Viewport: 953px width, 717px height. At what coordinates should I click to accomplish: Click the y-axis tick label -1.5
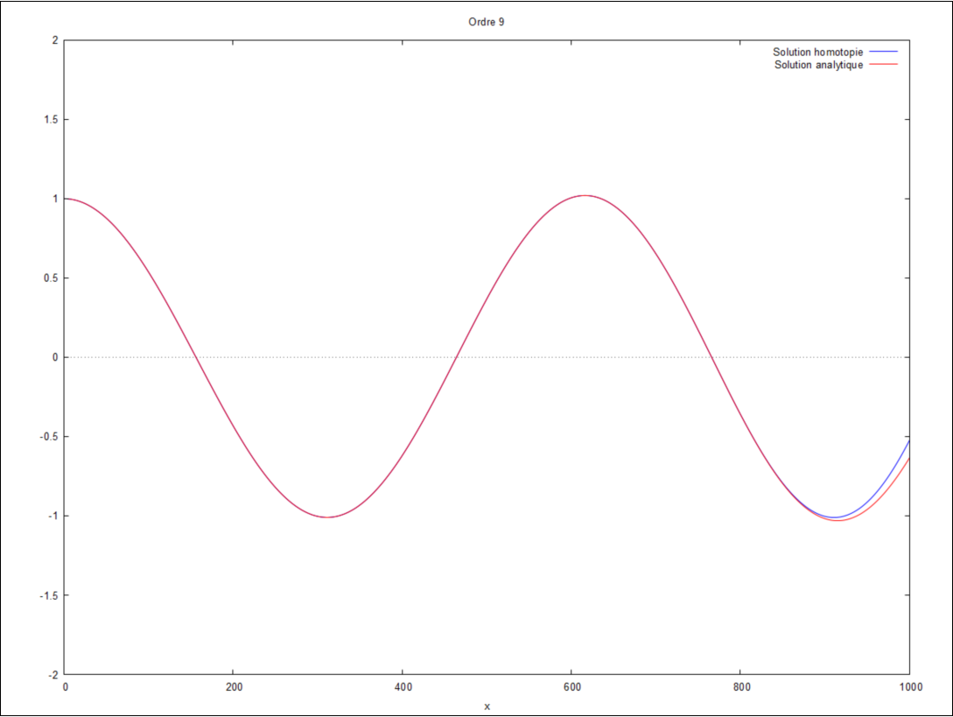click(x=49, y=595)
